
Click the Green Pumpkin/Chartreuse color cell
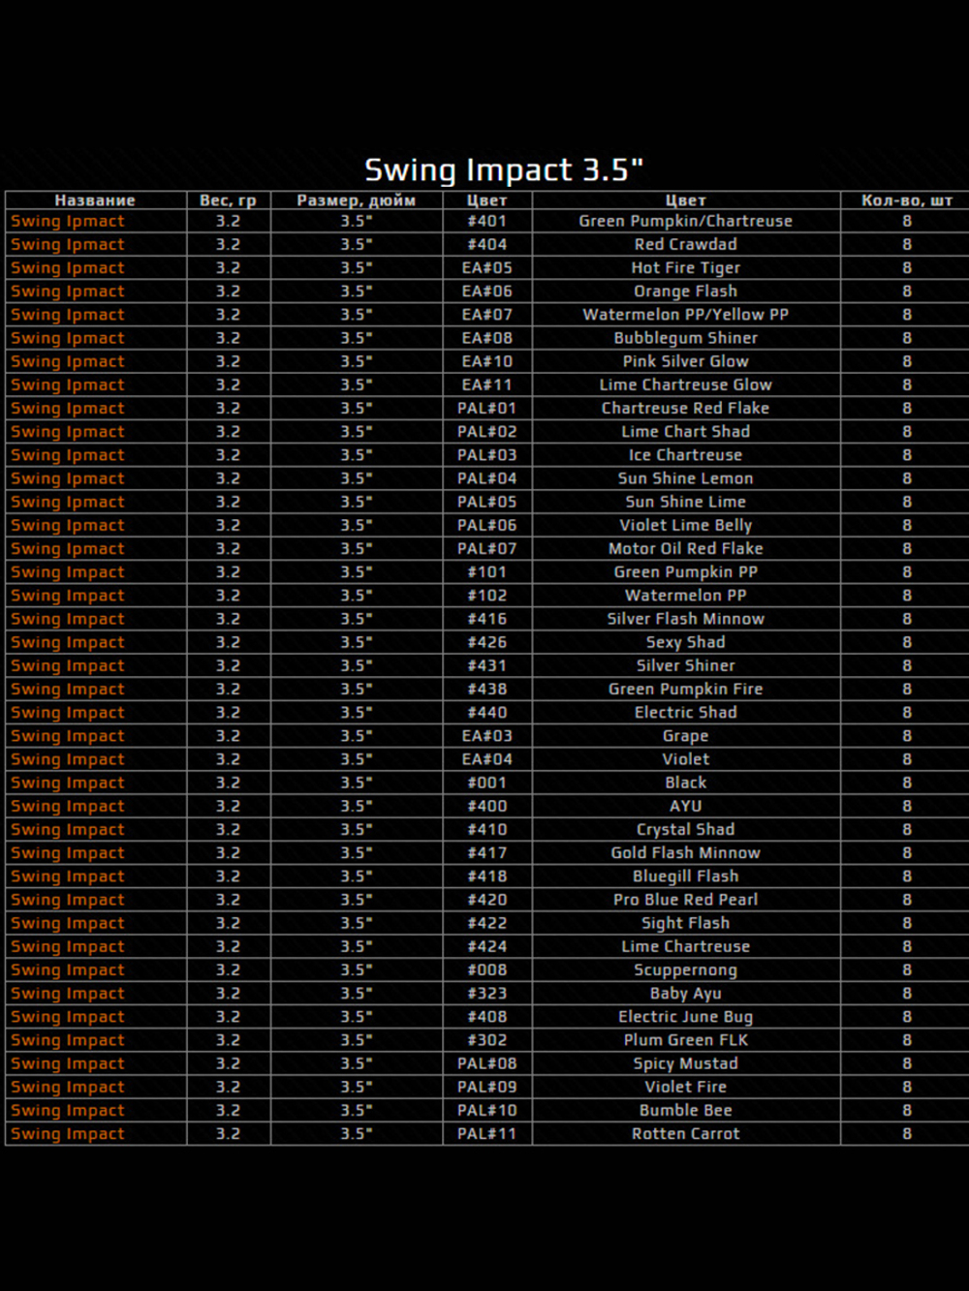click(686, 221)
